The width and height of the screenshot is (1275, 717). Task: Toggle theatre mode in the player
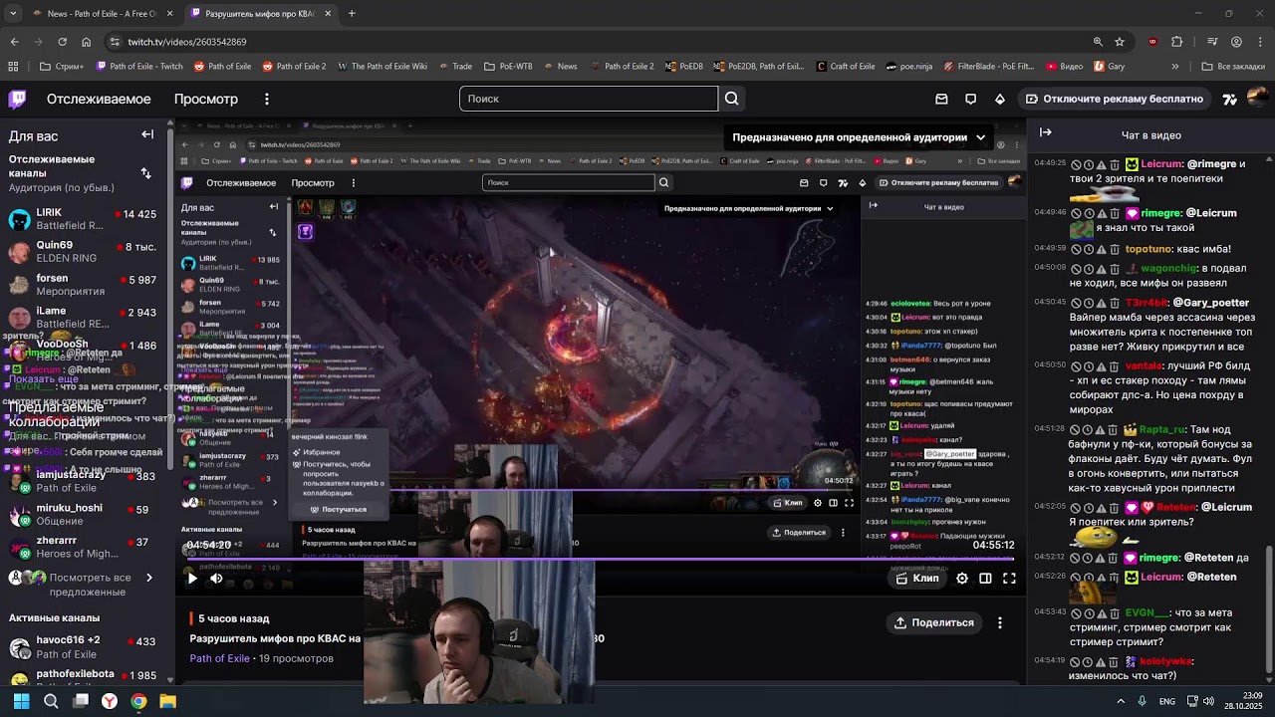click(986, 579)
